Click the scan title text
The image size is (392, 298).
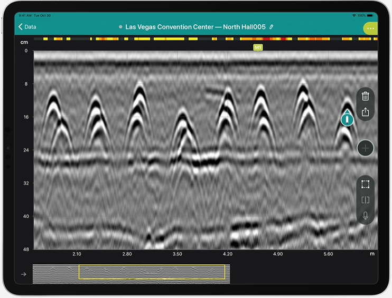point(195,27)
